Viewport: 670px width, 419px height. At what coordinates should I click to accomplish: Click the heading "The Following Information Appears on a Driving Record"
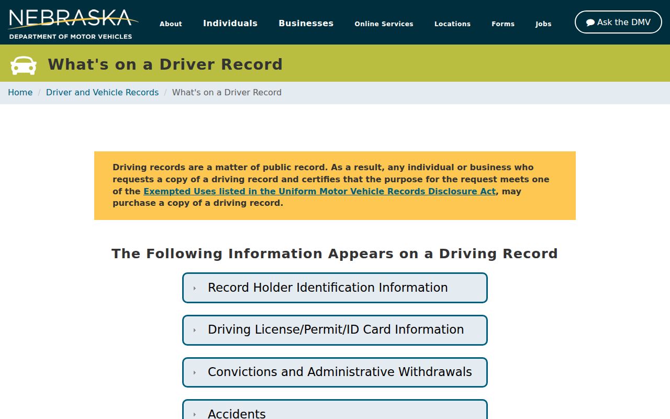point(334,253)
